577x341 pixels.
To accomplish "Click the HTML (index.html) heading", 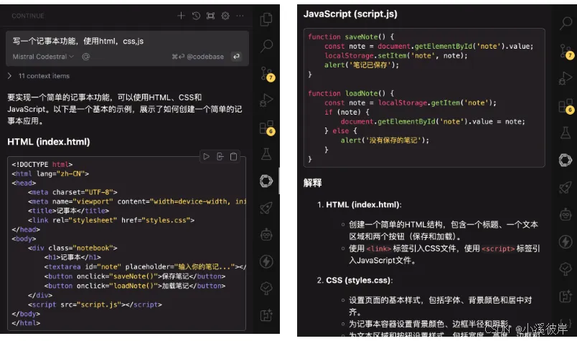I will [49, 142].
